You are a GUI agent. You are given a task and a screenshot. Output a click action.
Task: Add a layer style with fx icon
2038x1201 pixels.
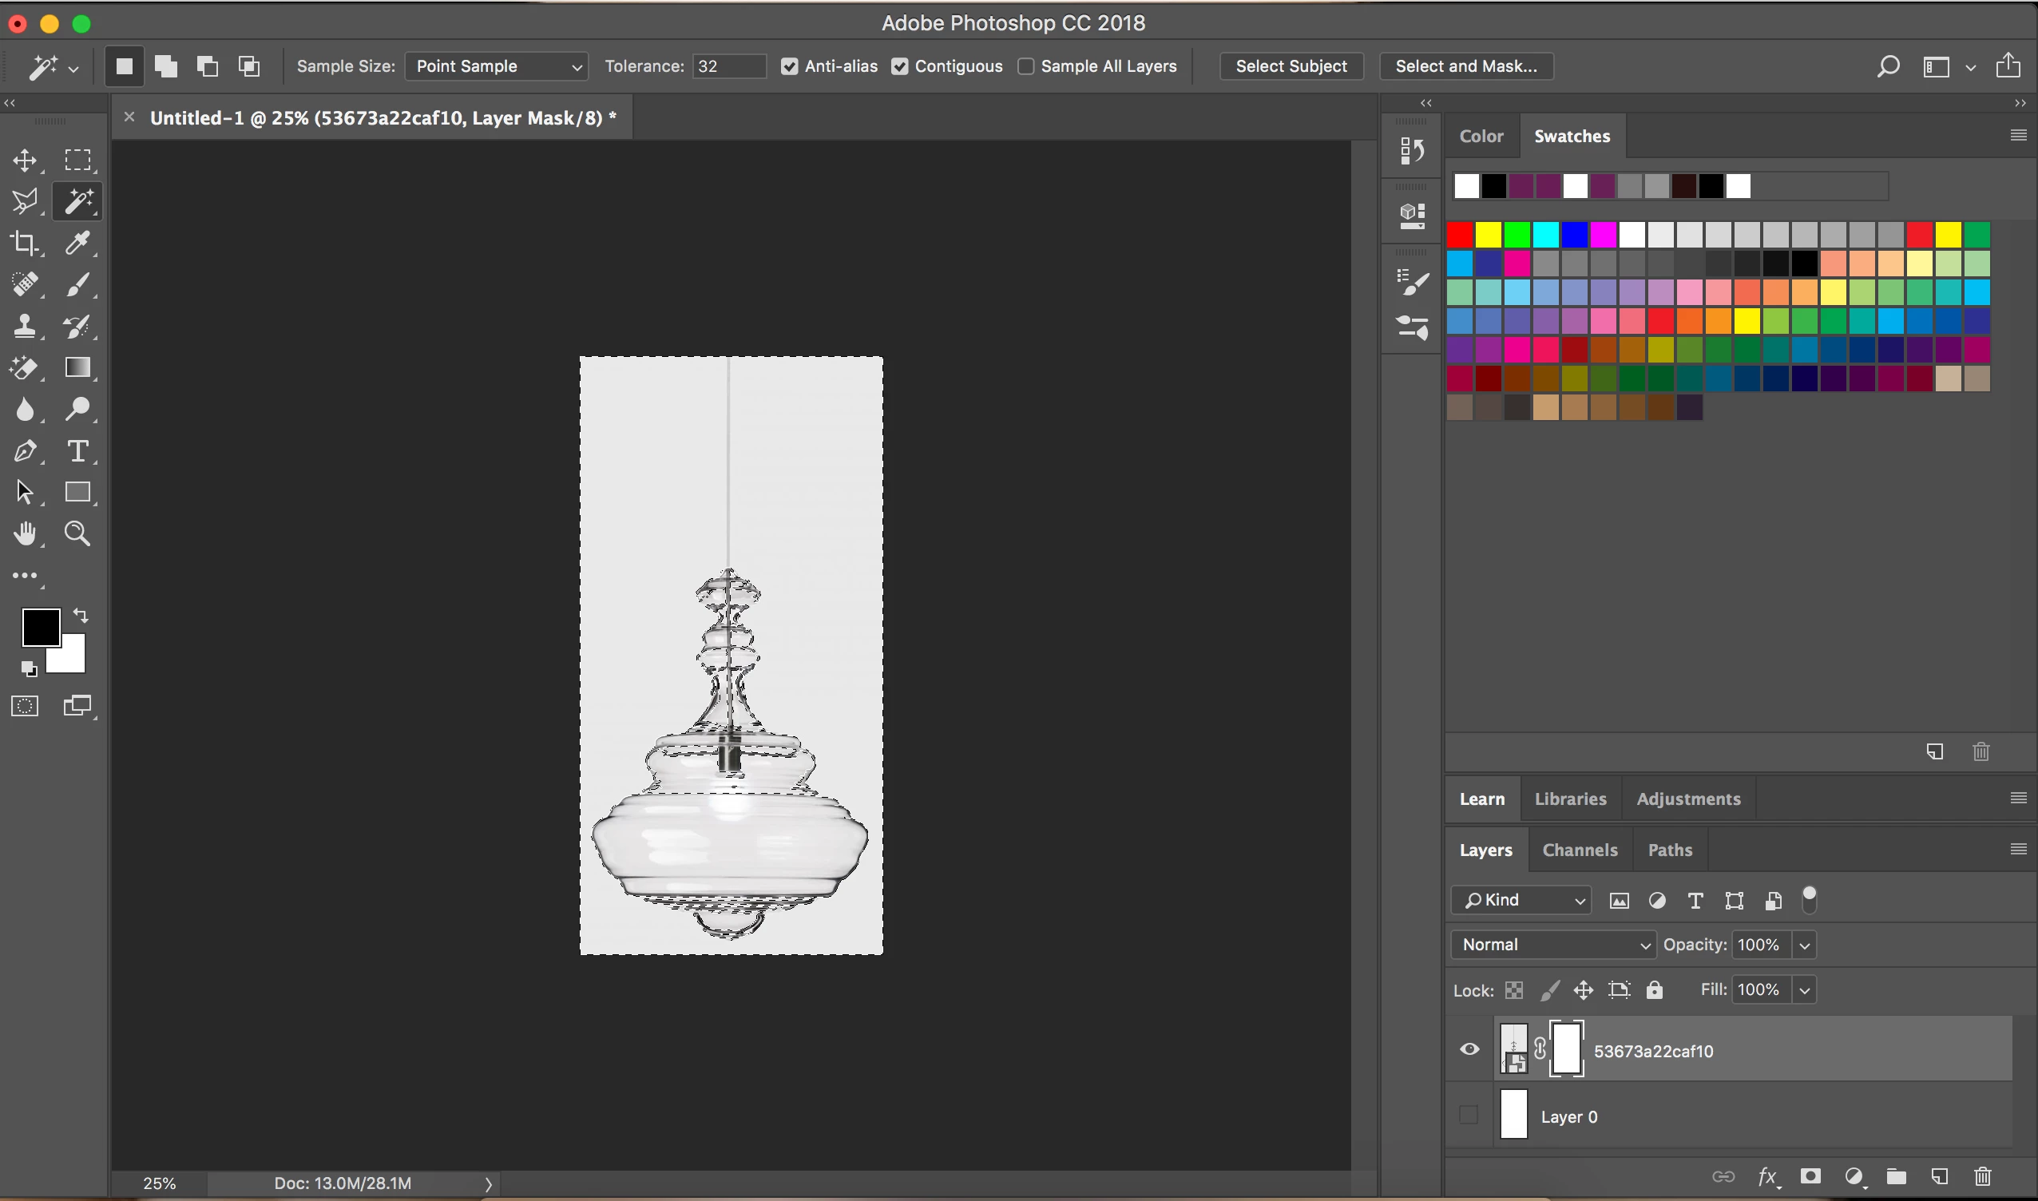(1766, 1176)
